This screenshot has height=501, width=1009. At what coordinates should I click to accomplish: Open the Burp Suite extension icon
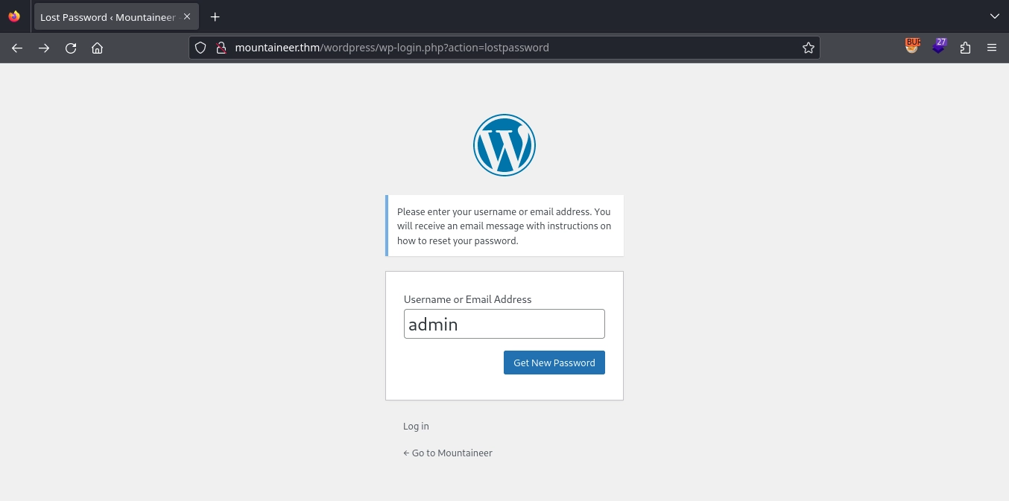(x=912, y=46)
